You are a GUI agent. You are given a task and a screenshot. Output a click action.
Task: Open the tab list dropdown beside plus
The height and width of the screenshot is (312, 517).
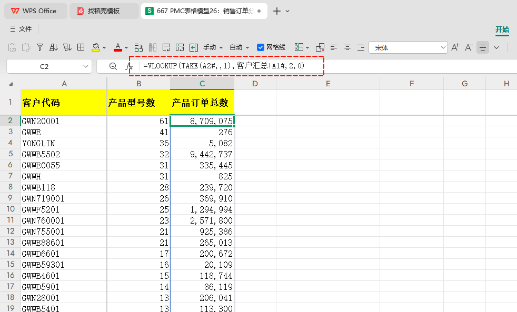287,11
